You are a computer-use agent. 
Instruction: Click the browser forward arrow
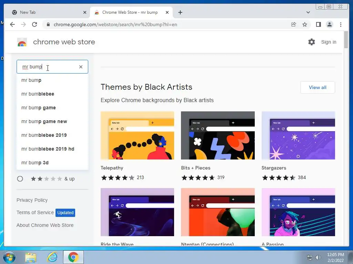(23, 24)
